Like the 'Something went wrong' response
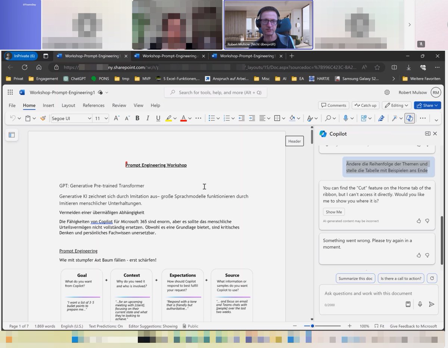 click(419, 255)
